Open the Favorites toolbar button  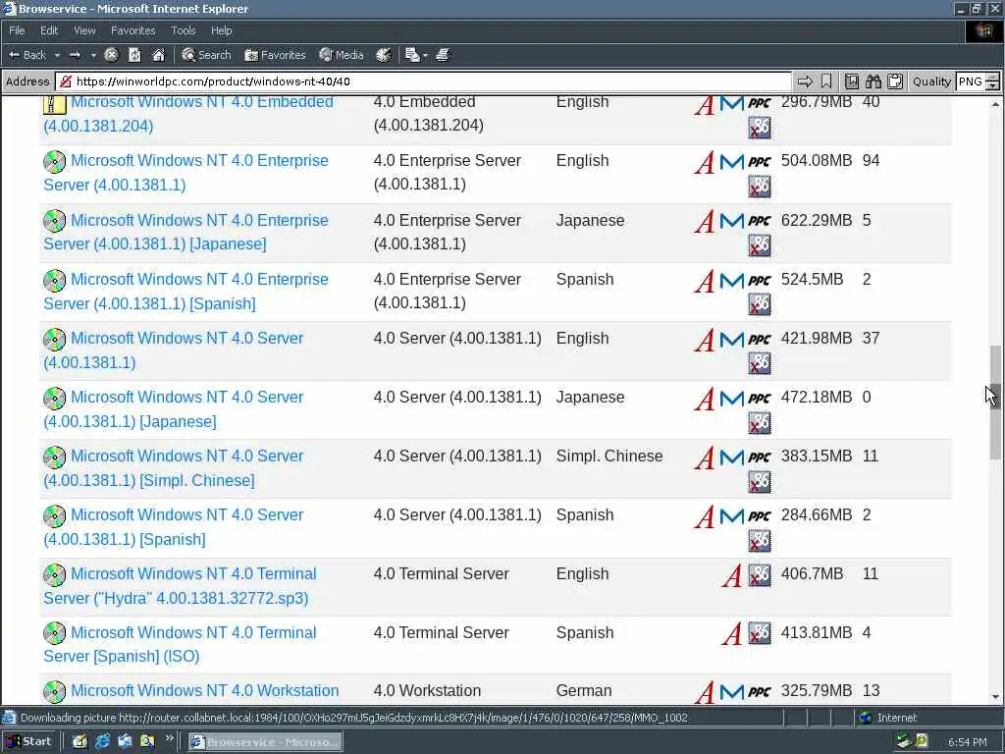coord(275,55)
